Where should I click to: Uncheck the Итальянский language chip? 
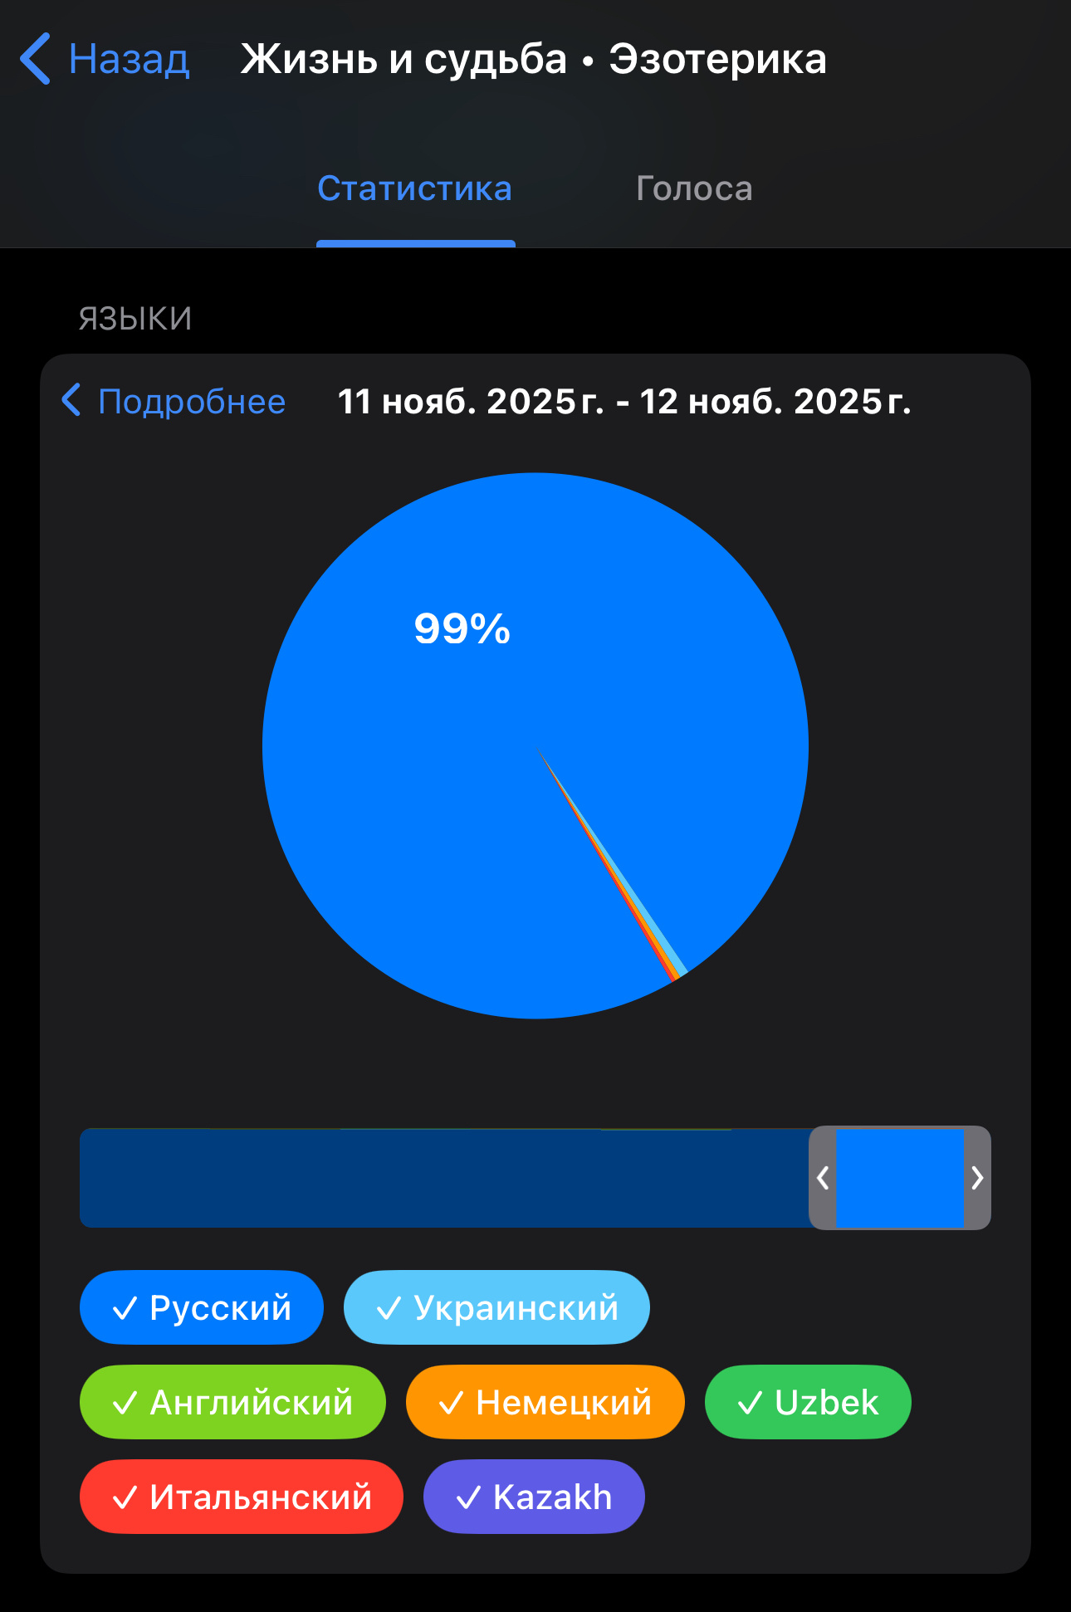241,1497
